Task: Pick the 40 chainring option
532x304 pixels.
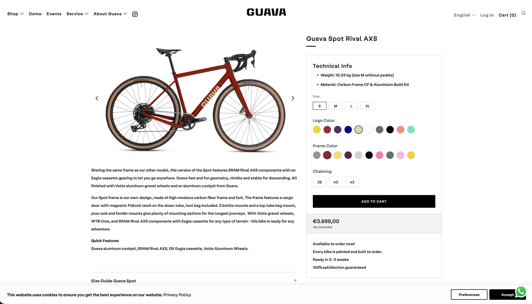Action: [x=336, y=182]
